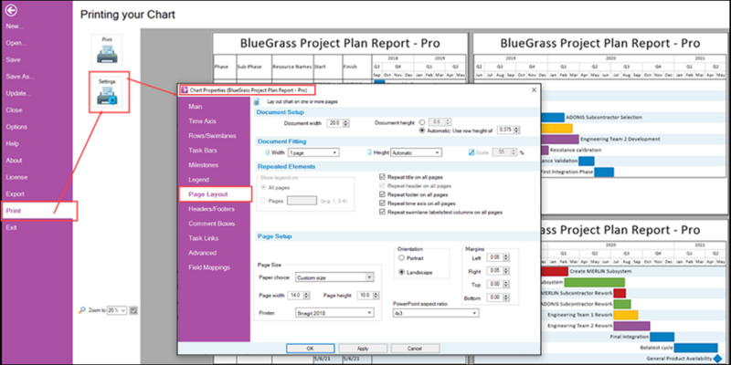Viewport: 731px width, 365px height.
Task: Toggle Repeat time axis on all pages
Action: point(383,203)
